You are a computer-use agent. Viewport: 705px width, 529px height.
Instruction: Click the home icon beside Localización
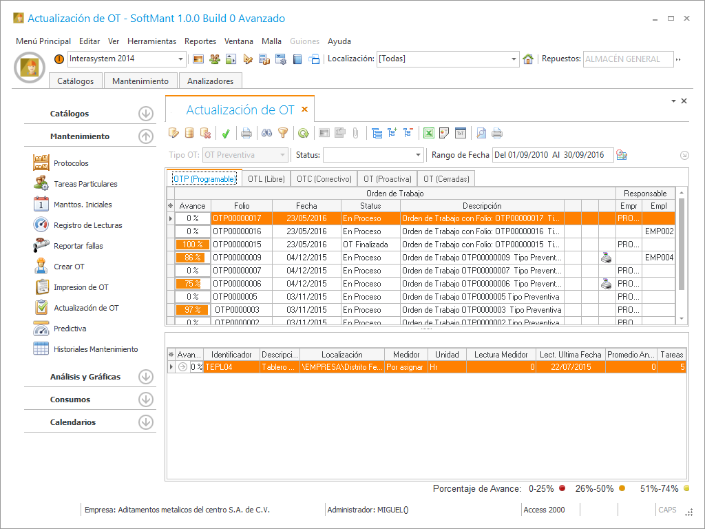coord(528,59)
